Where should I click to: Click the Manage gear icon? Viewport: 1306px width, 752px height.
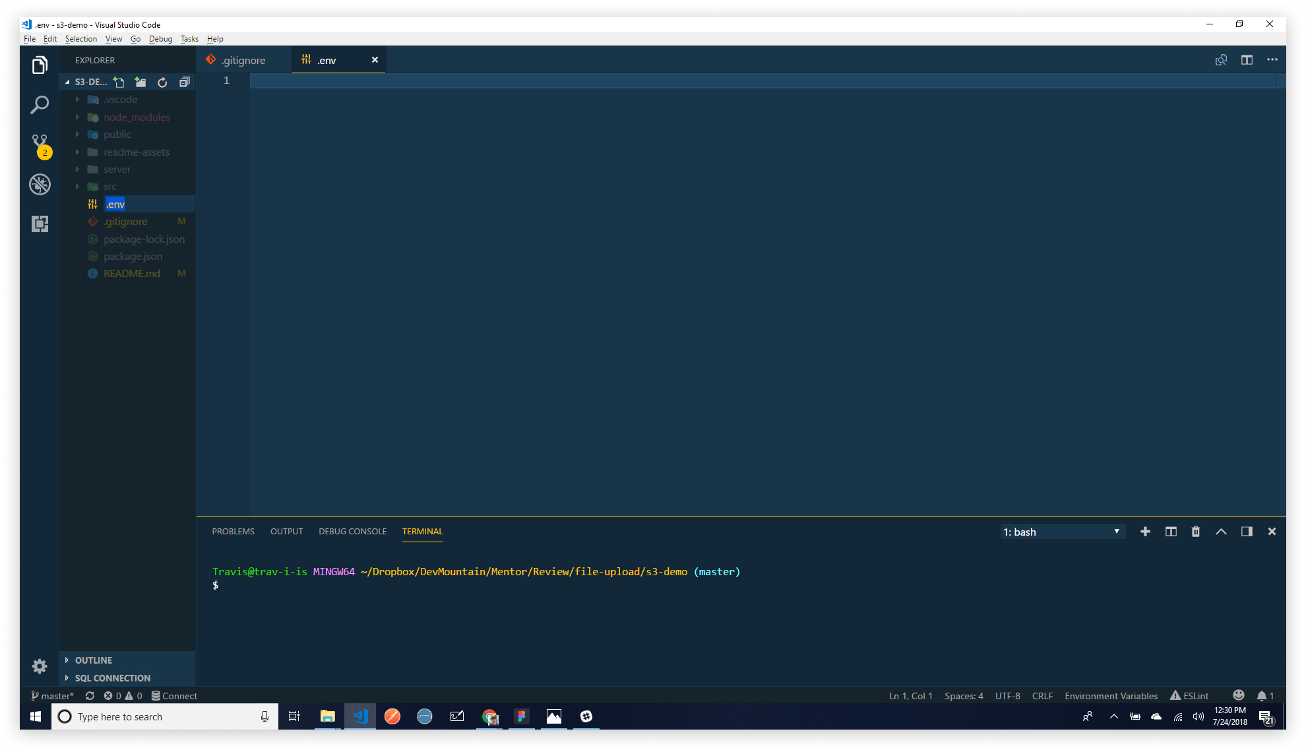click(40, 666)
